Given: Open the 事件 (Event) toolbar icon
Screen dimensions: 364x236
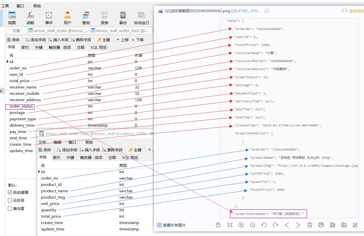Looking at the screenshot, I should click(49, 18).
